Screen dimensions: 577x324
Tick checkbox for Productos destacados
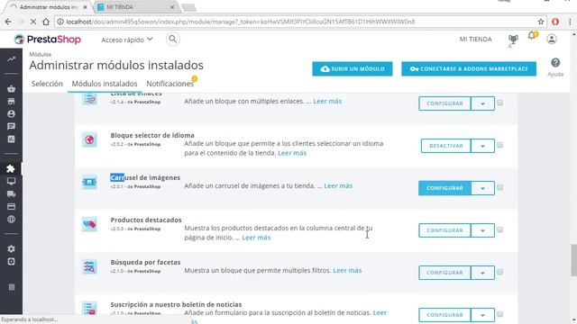click(499, 229)
